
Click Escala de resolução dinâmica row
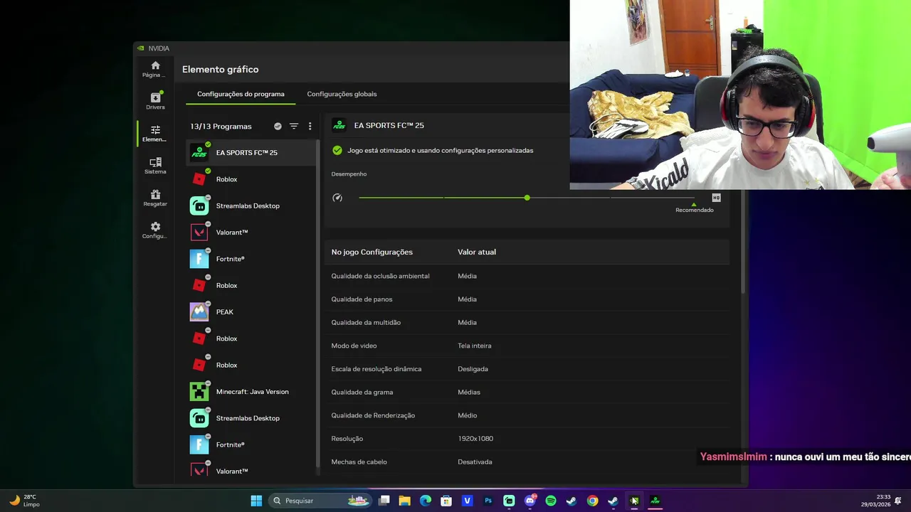click(x=527, y=368)
